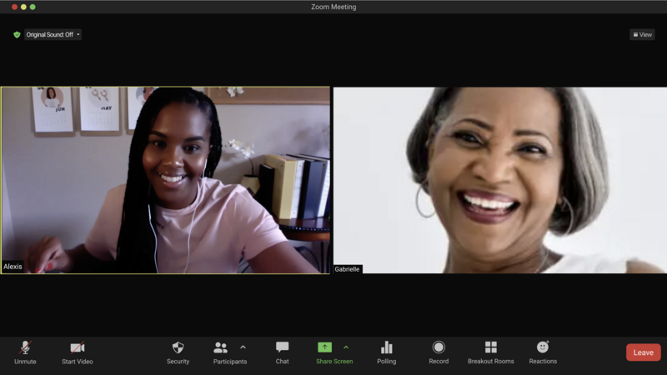Viewport: 667px width, 375px height.
Task: Expand the arrow next to Participants
Action: tap(243, 347)
